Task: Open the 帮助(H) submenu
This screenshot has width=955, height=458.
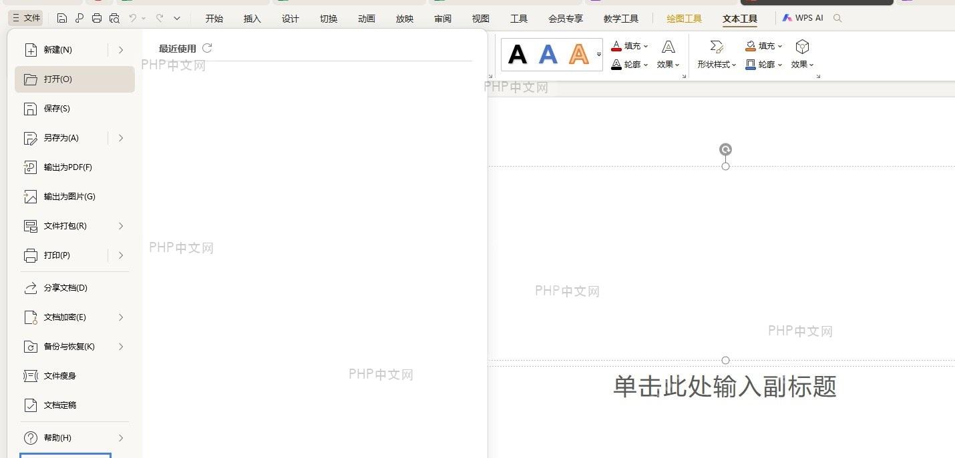Action: (x=75, y=438)
